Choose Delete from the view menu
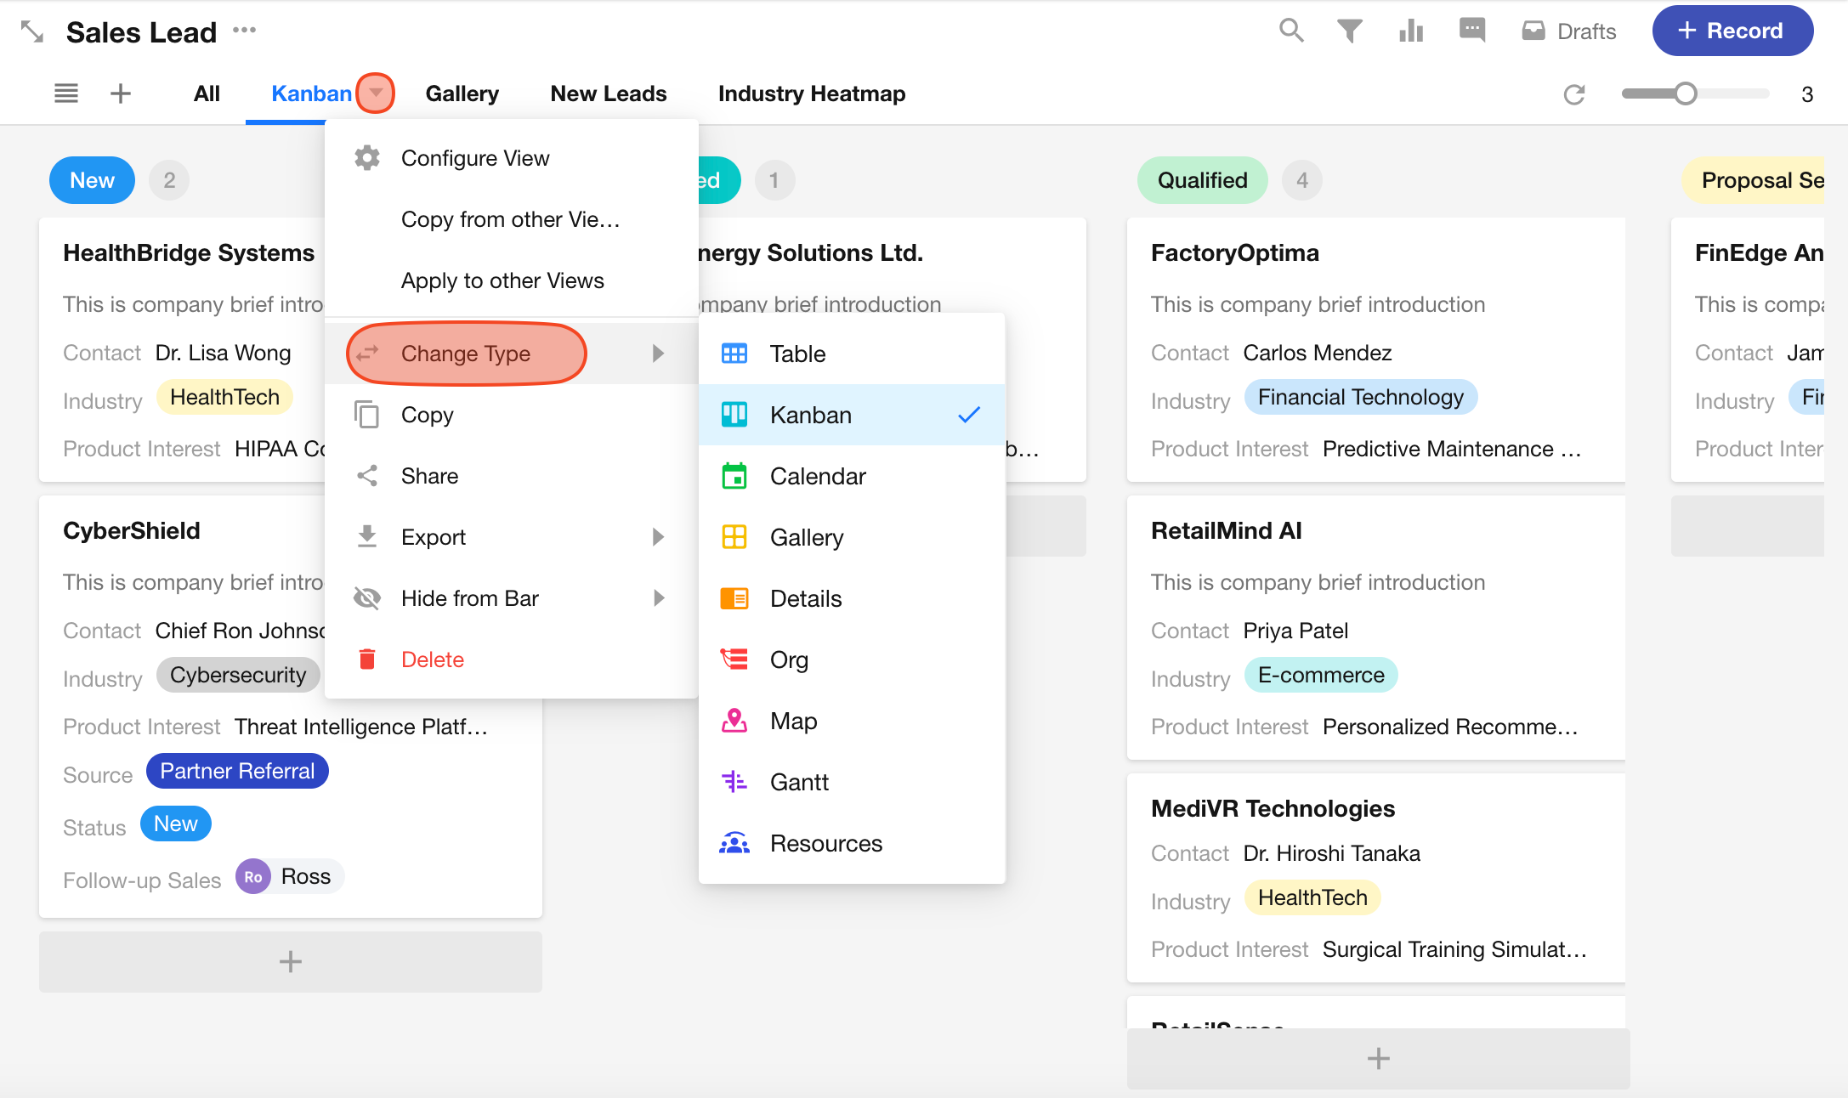The width and height of the screenshot is (1848, 1098). pyautogui.click(x=432, y=659)
